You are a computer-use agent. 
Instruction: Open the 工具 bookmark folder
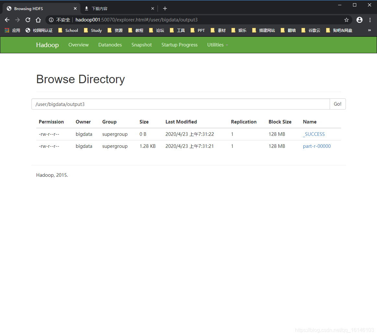(x=177, y=30)
